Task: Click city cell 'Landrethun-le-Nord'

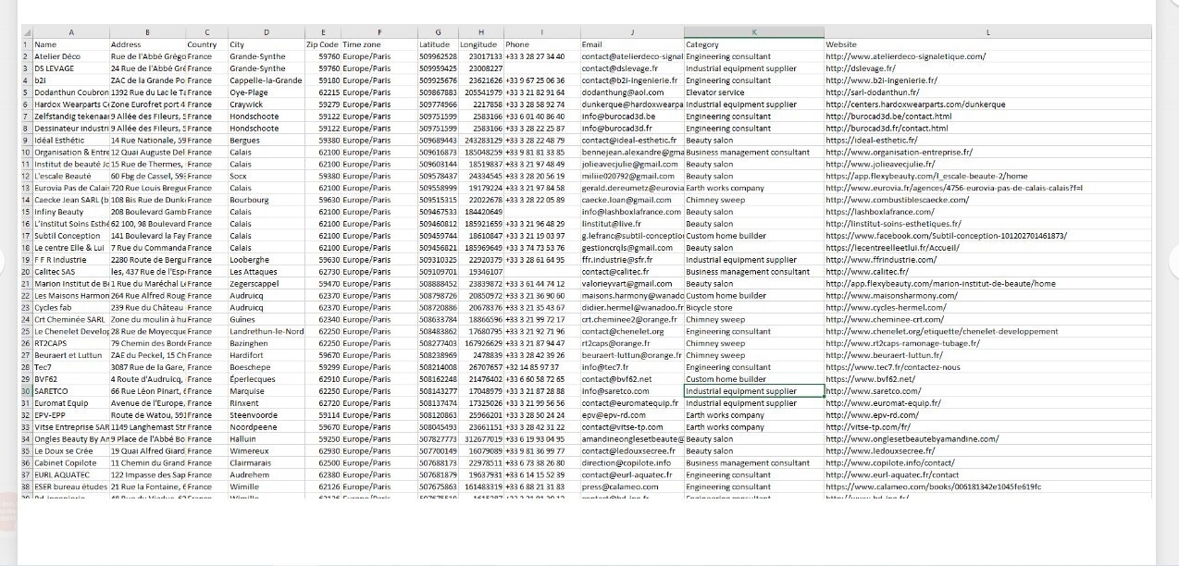Action: pyautogui.click(x=266, y=331)
